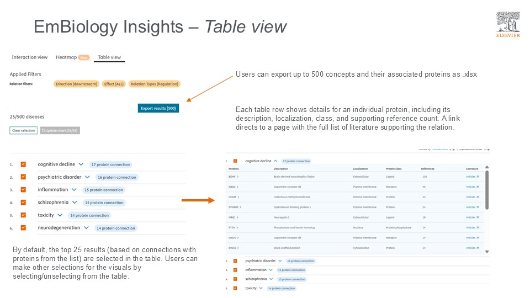This screenshot has width=530, height=298.
Task: Switch to the Interaction view tab
Action: pyautogui.click(x=30, y=57)
